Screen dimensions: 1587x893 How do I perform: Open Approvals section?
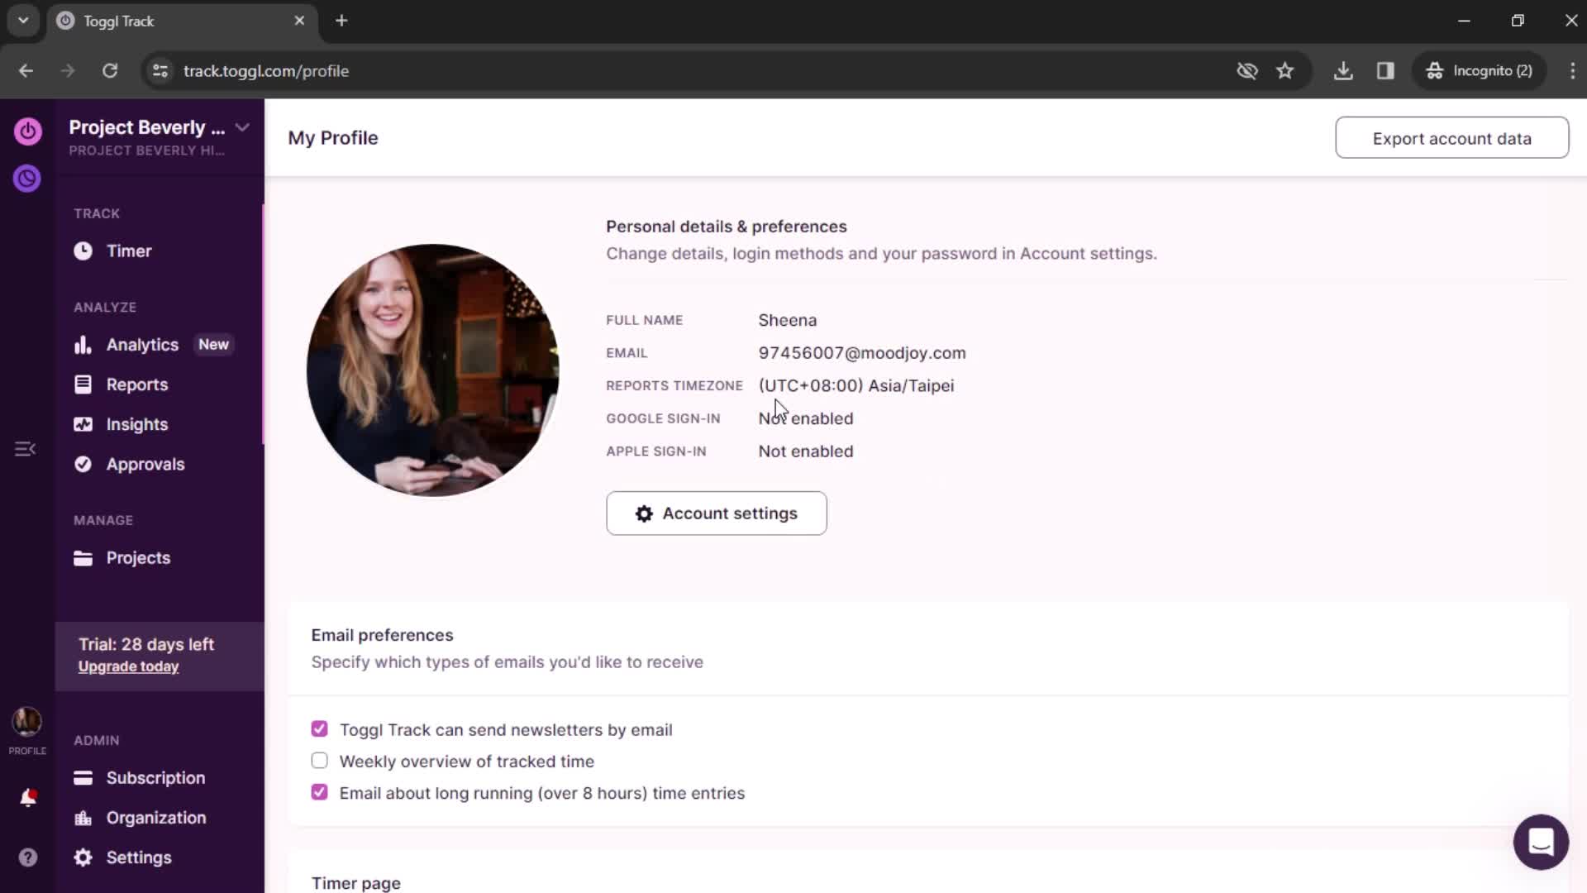click(145, 465)
